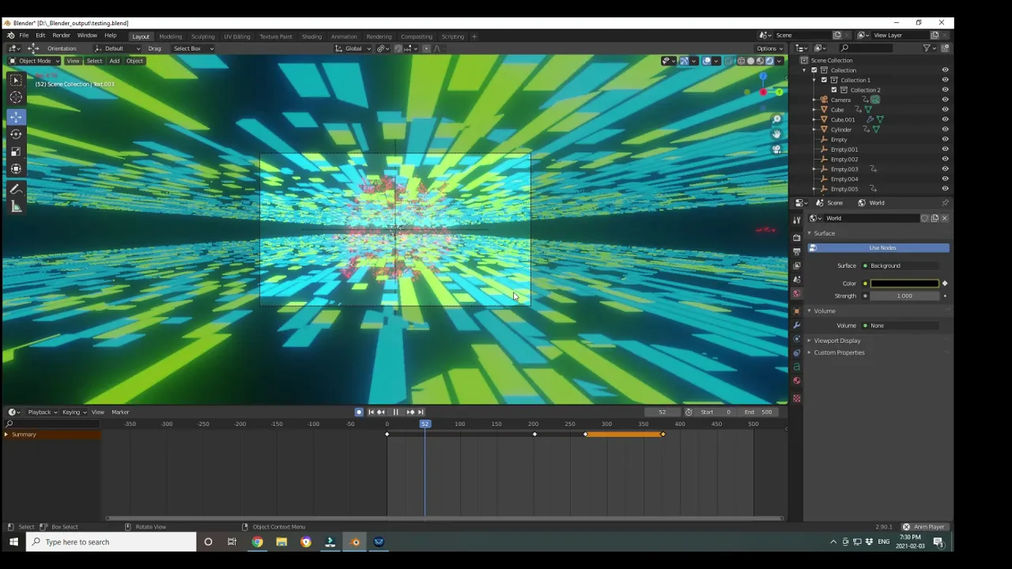
Task: Toggle camera view with the camera icon
Action: pyautogui.click(x=776, y=149)
